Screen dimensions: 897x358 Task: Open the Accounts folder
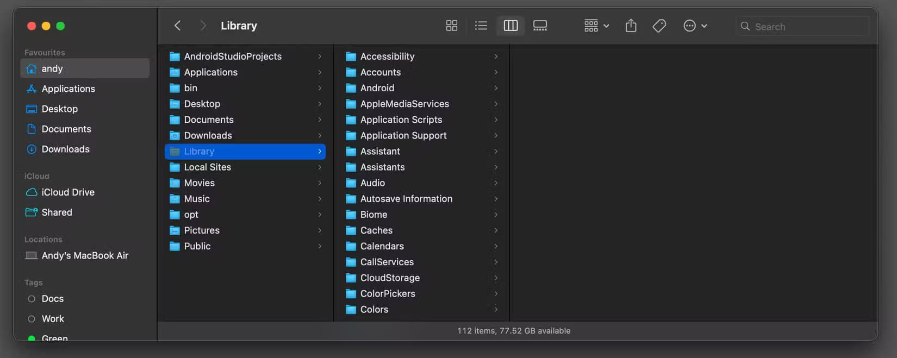[x=422, y=72]
